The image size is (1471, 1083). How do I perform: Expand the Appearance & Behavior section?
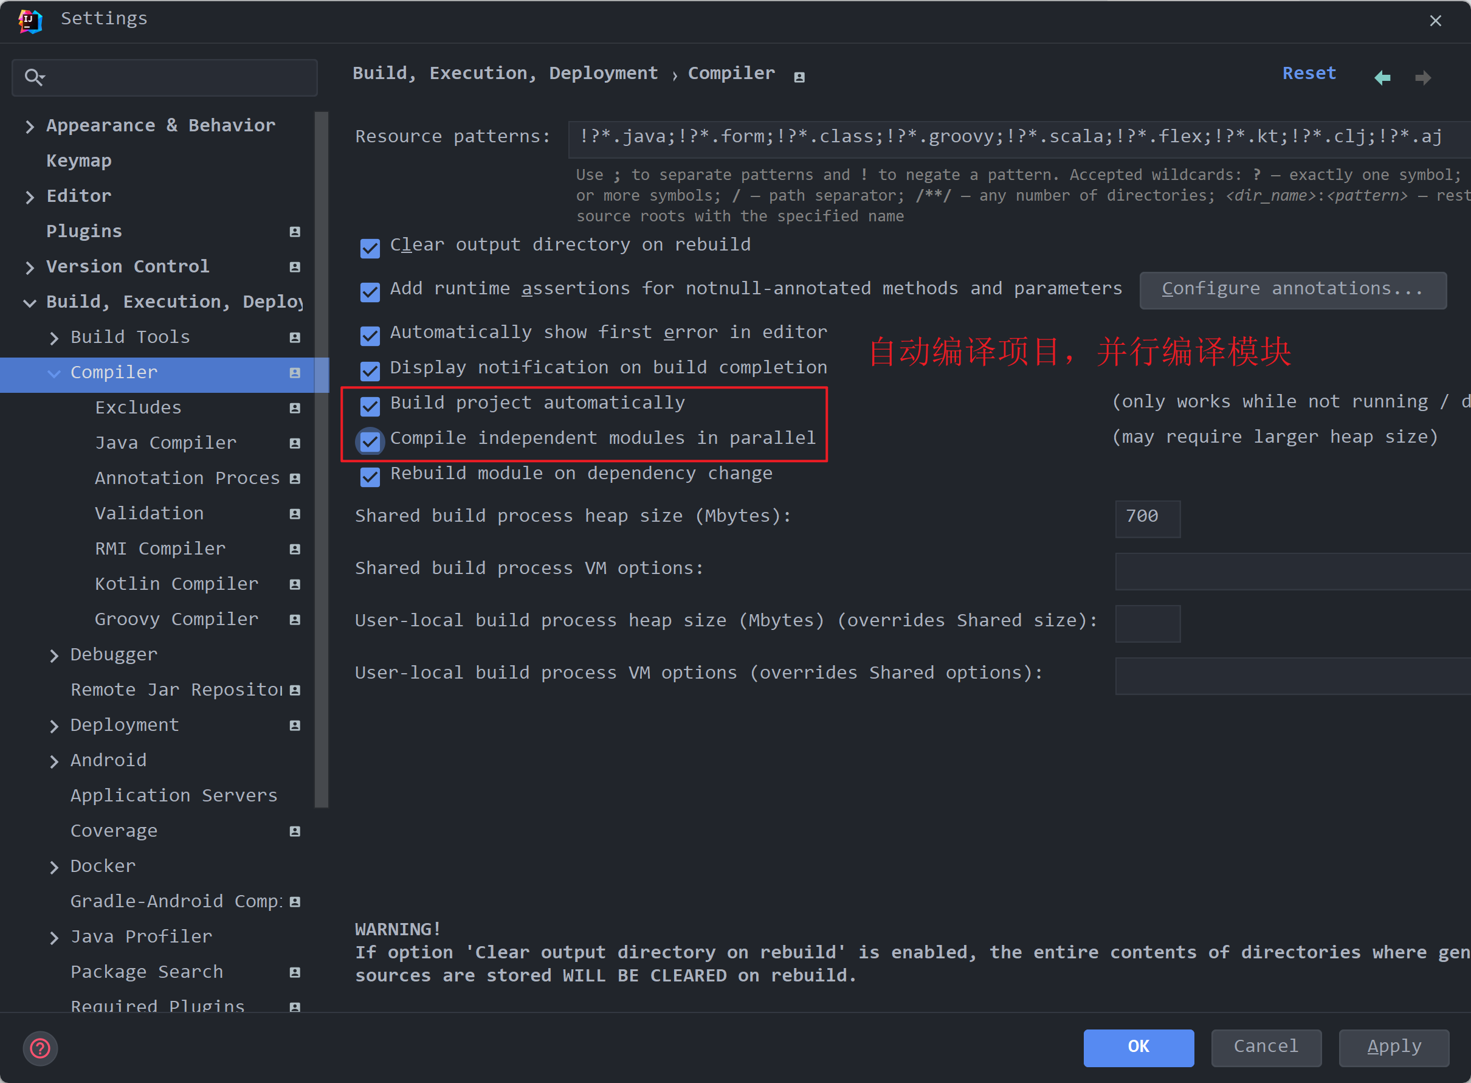point(30,126)
